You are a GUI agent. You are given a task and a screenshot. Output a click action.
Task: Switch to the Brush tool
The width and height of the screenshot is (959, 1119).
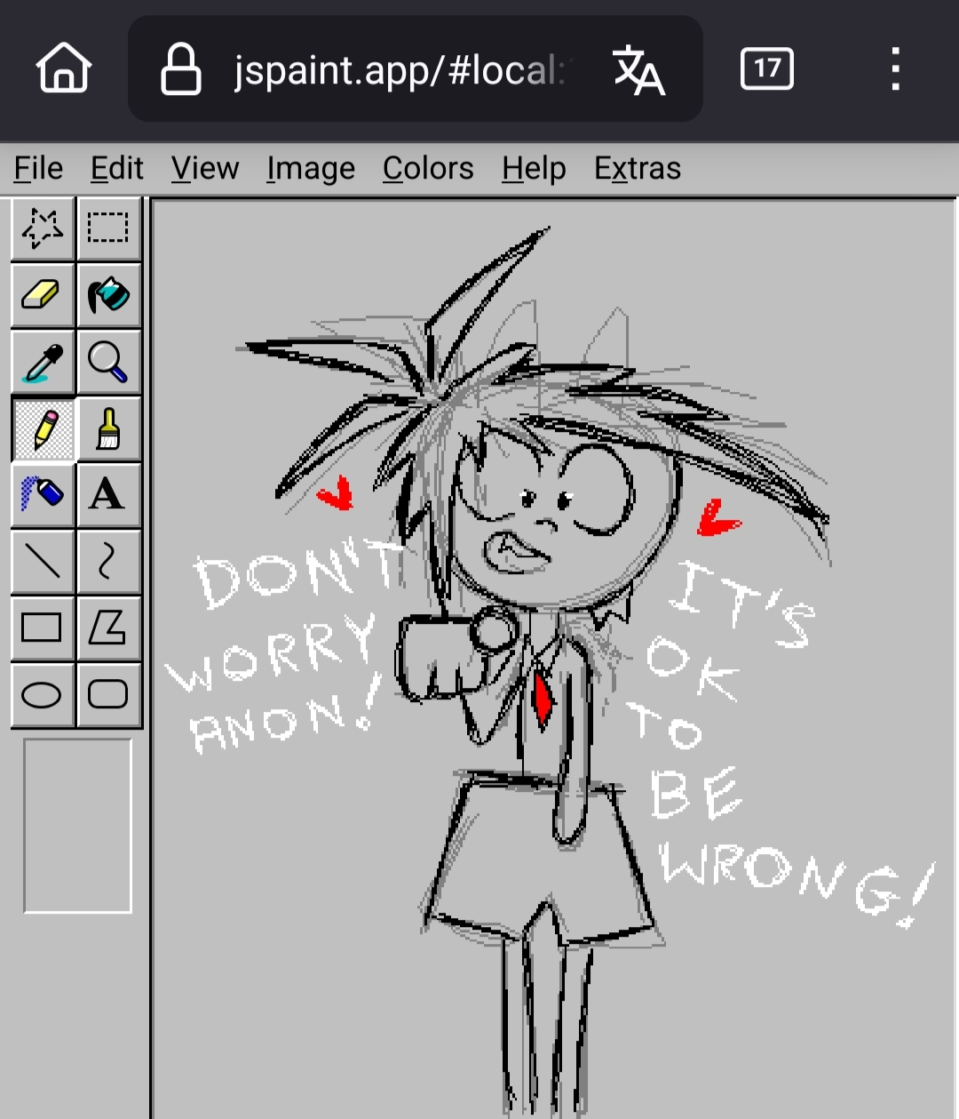coord(108,428)
